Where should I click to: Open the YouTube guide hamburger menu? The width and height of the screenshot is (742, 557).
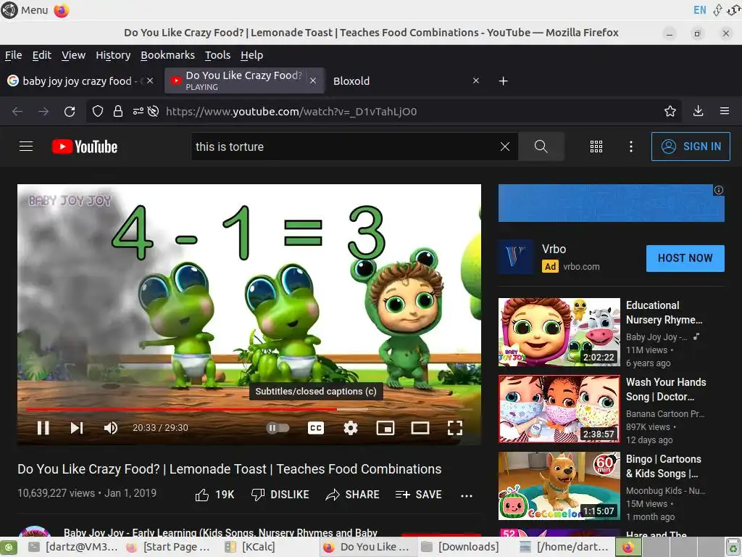click(x=26, y=147)
